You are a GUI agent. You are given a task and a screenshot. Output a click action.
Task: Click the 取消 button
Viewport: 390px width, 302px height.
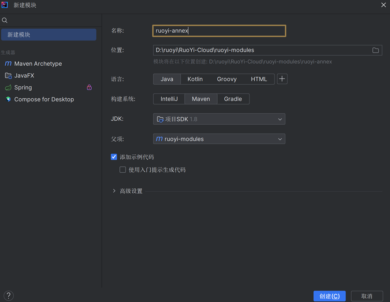[367, 296]
